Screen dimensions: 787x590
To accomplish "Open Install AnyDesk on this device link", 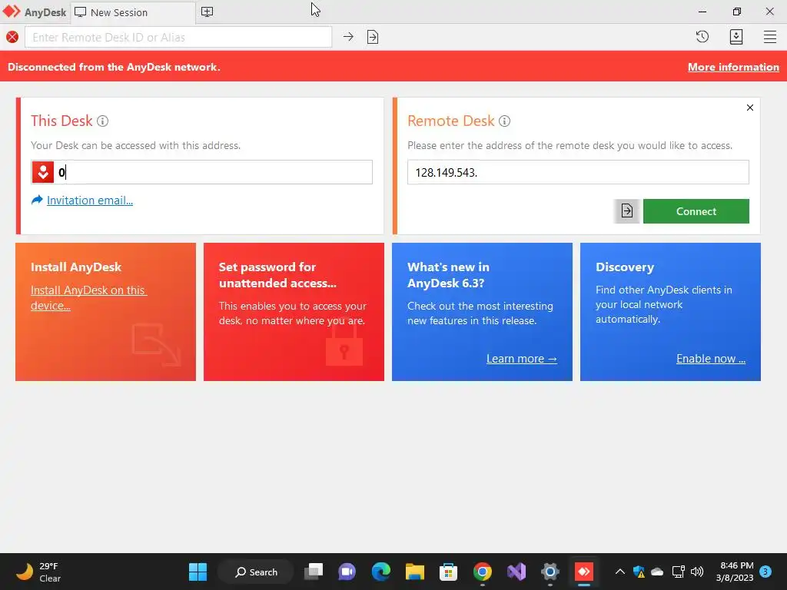I will (x=88, y=297).
